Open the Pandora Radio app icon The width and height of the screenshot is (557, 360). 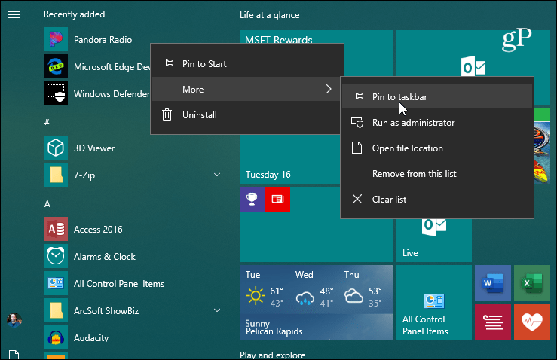[56, 39]
